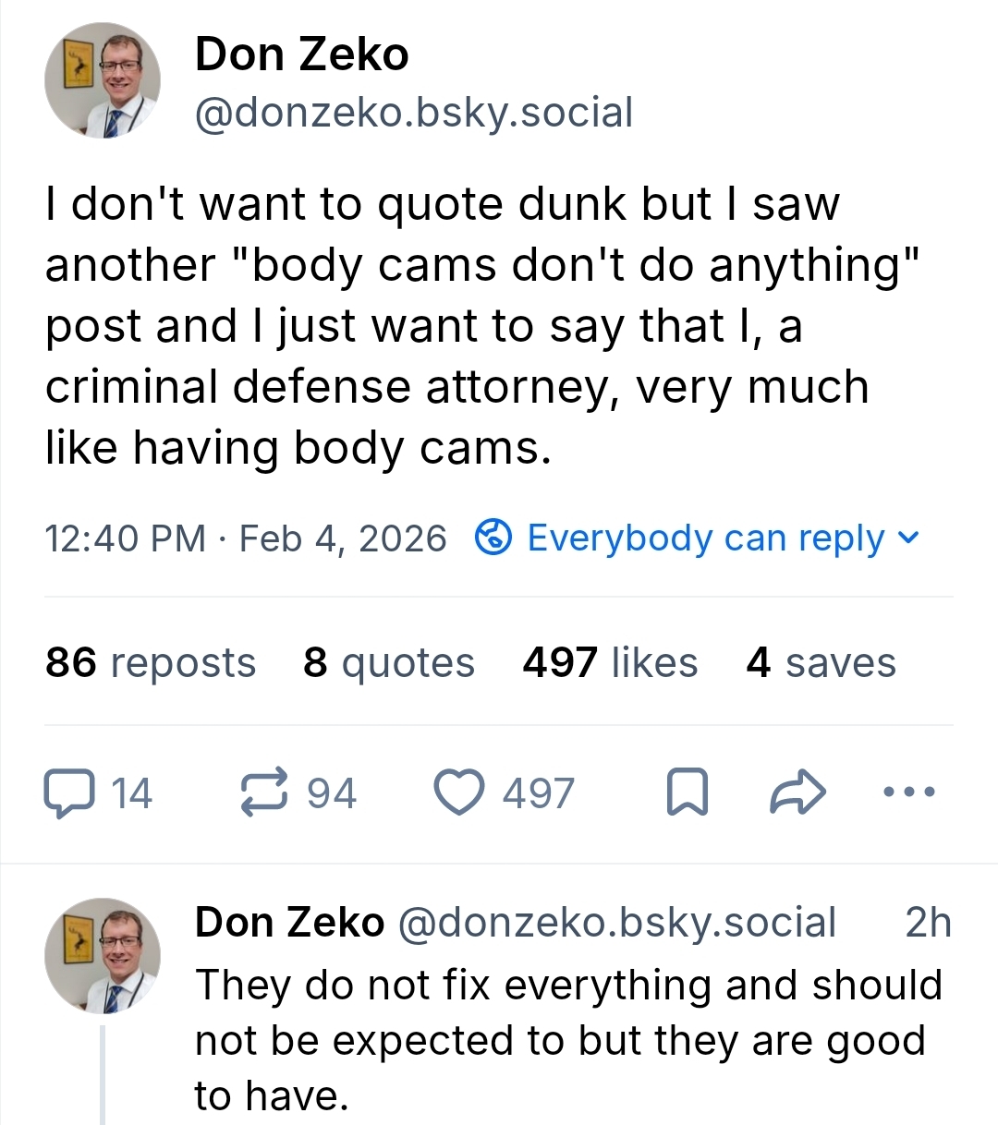Tap the repost arrows icon

click(264, 793)
